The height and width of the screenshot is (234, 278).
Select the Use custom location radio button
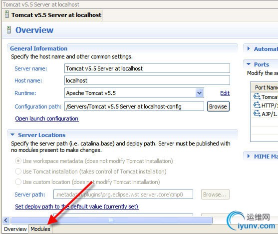[x=18, y=182]
